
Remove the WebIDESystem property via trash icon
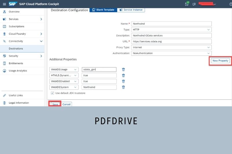123,87
